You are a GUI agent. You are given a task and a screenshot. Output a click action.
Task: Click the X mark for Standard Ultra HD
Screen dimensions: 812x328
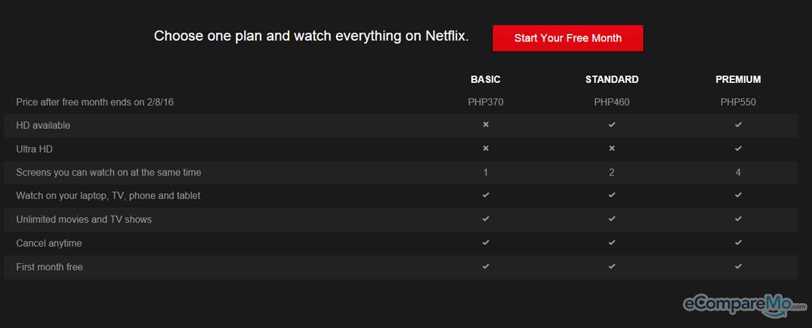(x=612, y=149)
